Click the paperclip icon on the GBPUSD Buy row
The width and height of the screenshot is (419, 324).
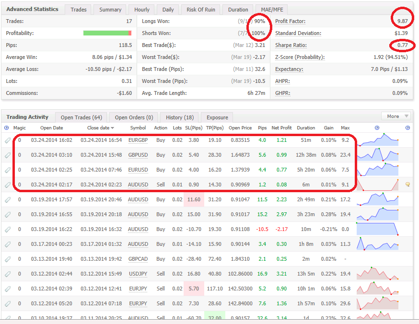7,155
